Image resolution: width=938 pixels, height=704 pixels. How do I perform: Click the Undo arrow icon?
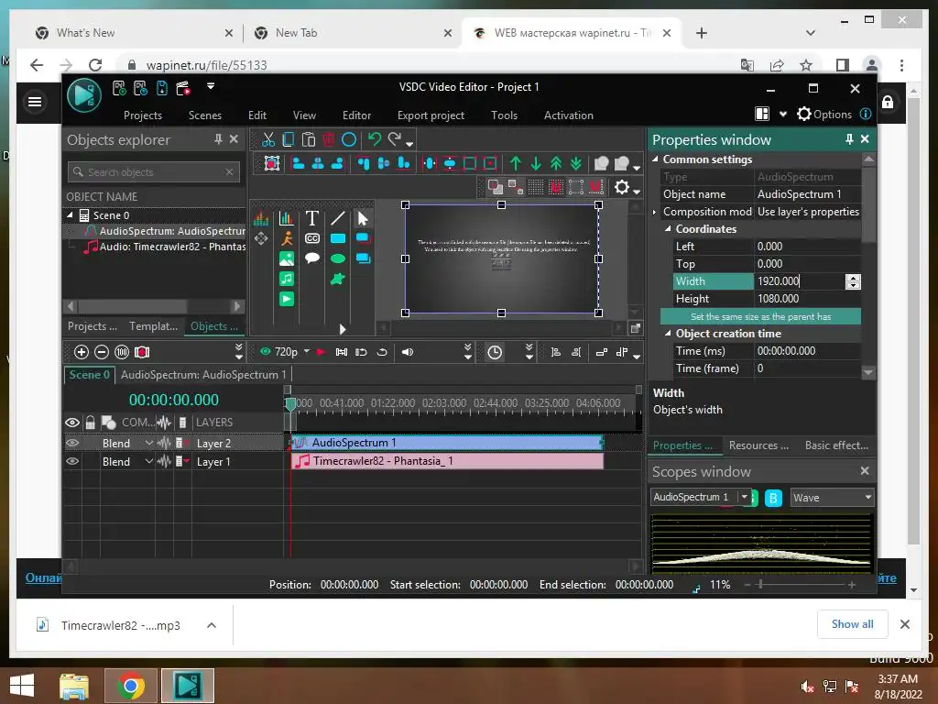[375, 139]
